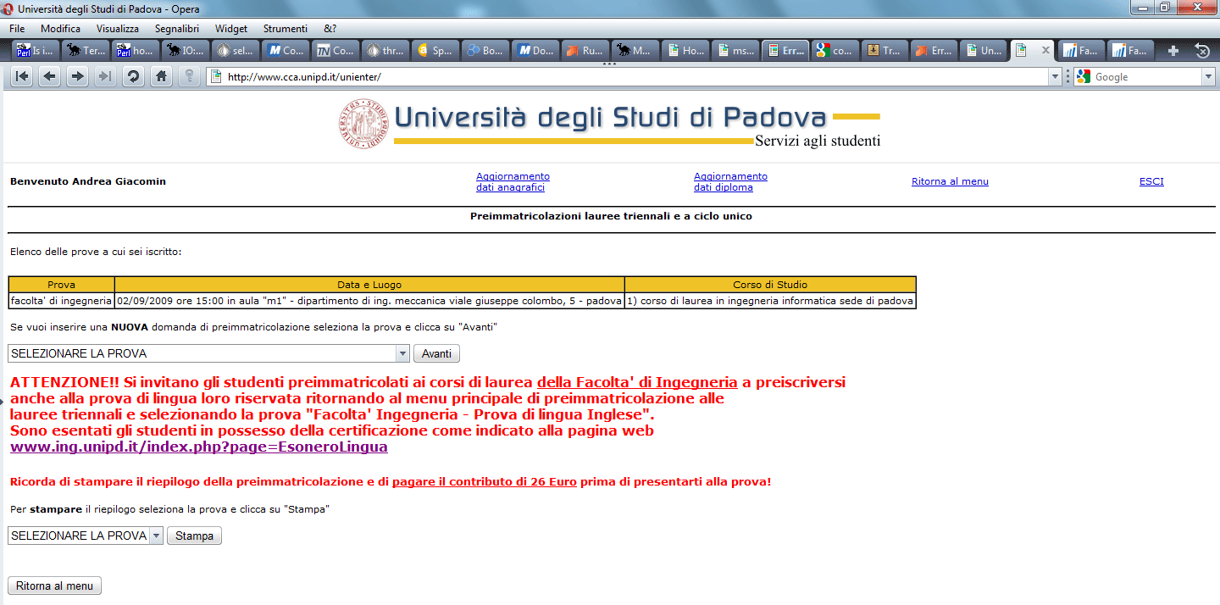Screen dimensions: 1220x605
Task: Go forward with the Forward arrow button
Action: (77, 76)
